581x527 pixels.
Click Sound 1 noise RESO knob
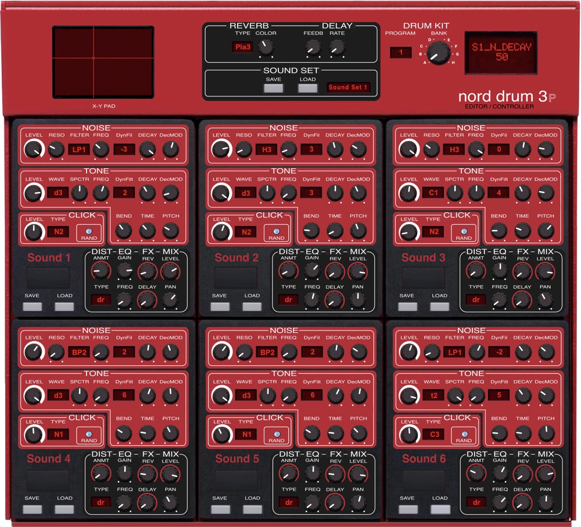tap(56, 150)
